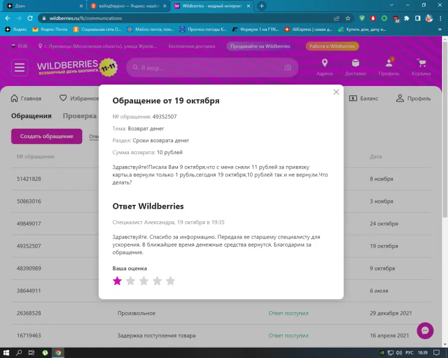Rate the answer three stars
The image size is (448, 358).
click(x=144, y=281)
